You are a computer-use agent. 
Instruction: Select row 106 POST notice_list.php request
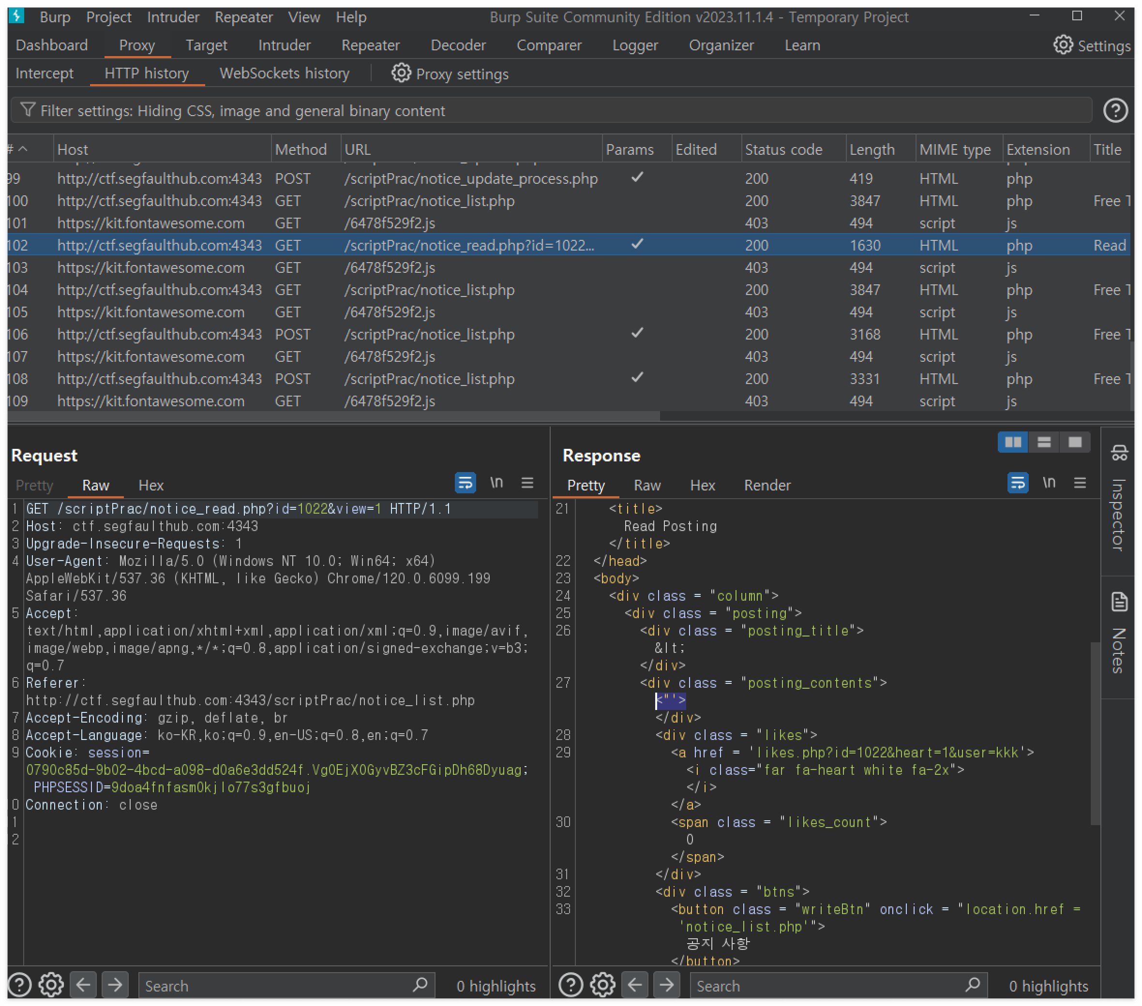pyautogui.click(x=569, y=334)
